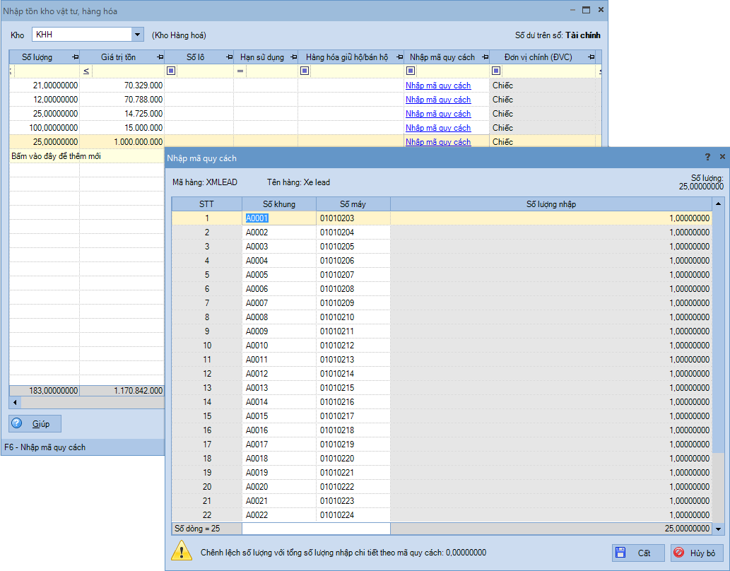Click the yellow warning icon in dialog
Screen dimensions: 730x571
click(182, 552)
